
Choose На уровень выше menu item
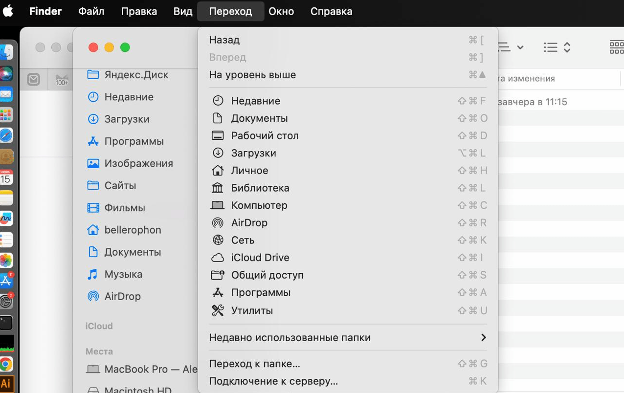point(348,75)
